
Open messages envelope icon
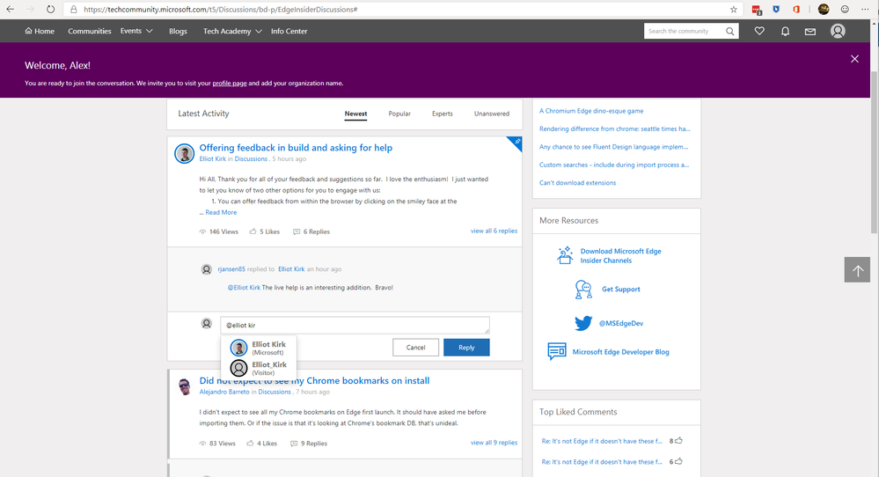pos(810,32)
